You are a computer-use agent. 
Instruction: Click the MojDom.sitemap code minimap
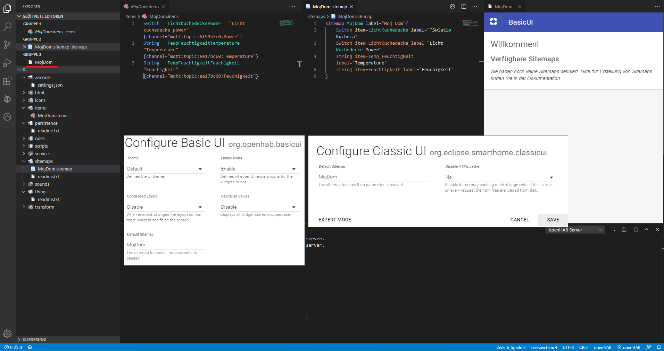point(470,23)
